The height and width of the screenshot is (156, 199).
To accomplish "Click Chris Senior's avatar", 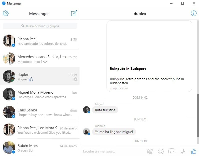I will (x=9, y=112).
